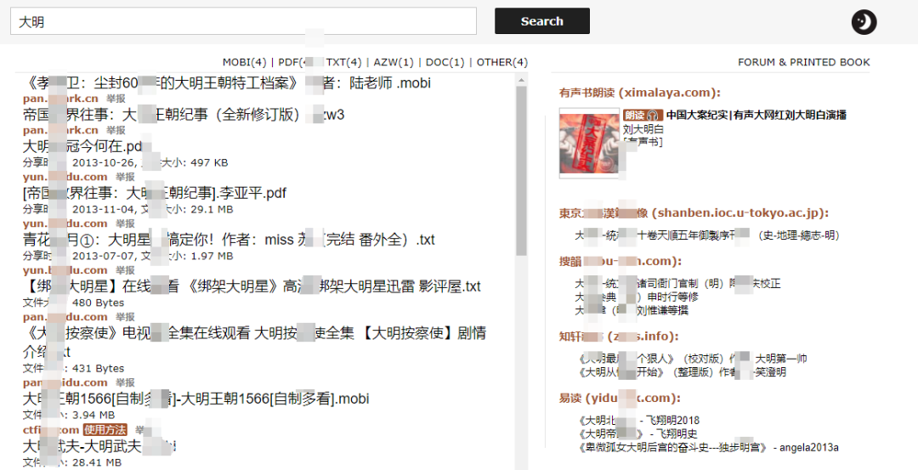
Task: Open 诸司衙门官制 entry
Action: (678, 284)
